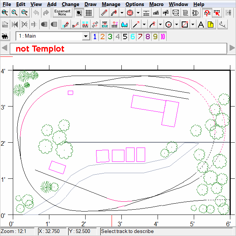Open the Change menu
This screenshot has width=236, height=236.
click(70, 4)
